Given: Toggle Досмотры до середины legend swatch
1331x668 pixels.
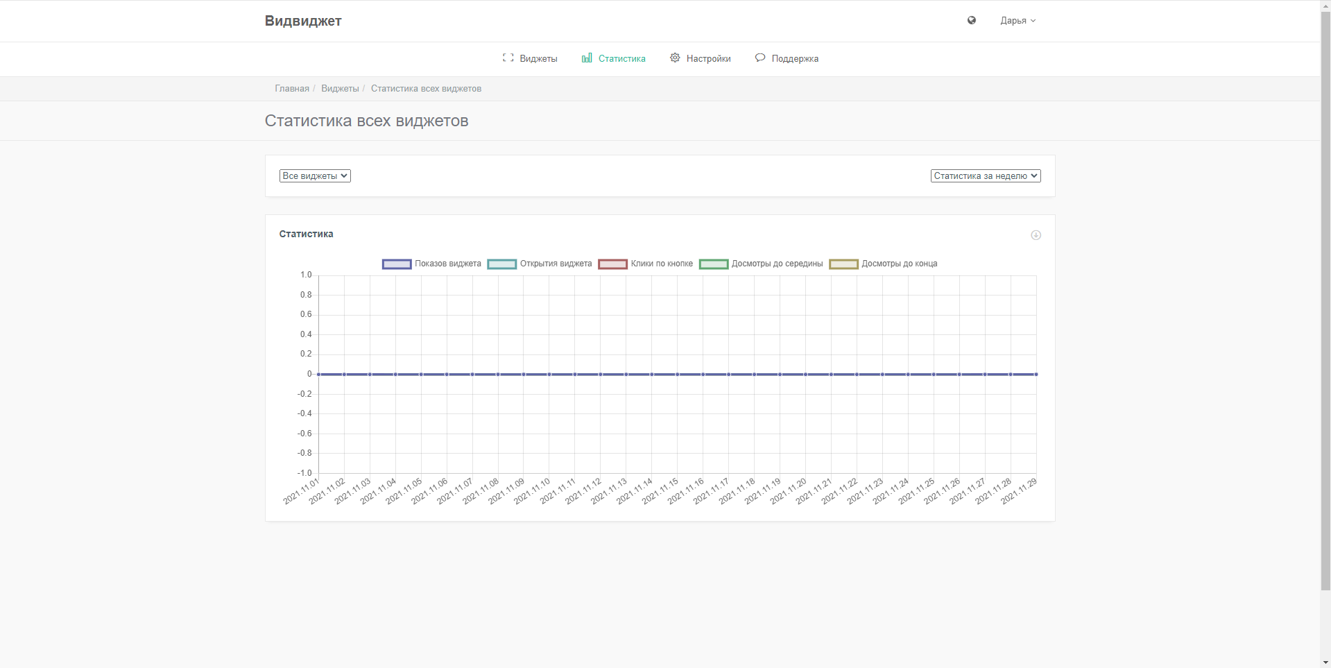Looking at the screenshot, I should [714, 264].
